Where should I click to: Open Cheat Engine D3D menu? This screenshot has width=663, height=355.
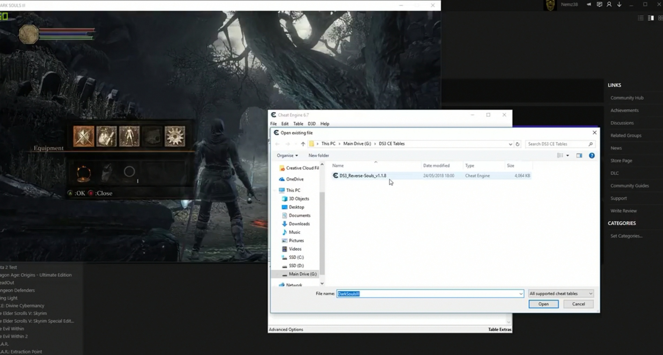click(312, 124)
